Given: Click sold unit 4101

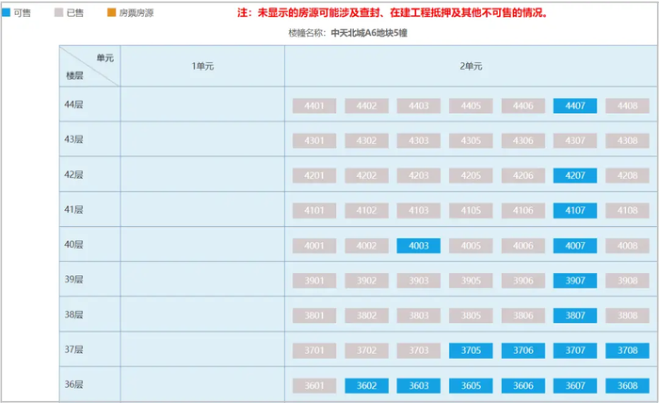Looking at the screenshot, I should click(314, 211).
